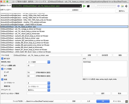This screenshot has height=104, width=129.
Task: Select awake_88_percussion_d_a_minor ev16.wav
Action: (64, 45)
